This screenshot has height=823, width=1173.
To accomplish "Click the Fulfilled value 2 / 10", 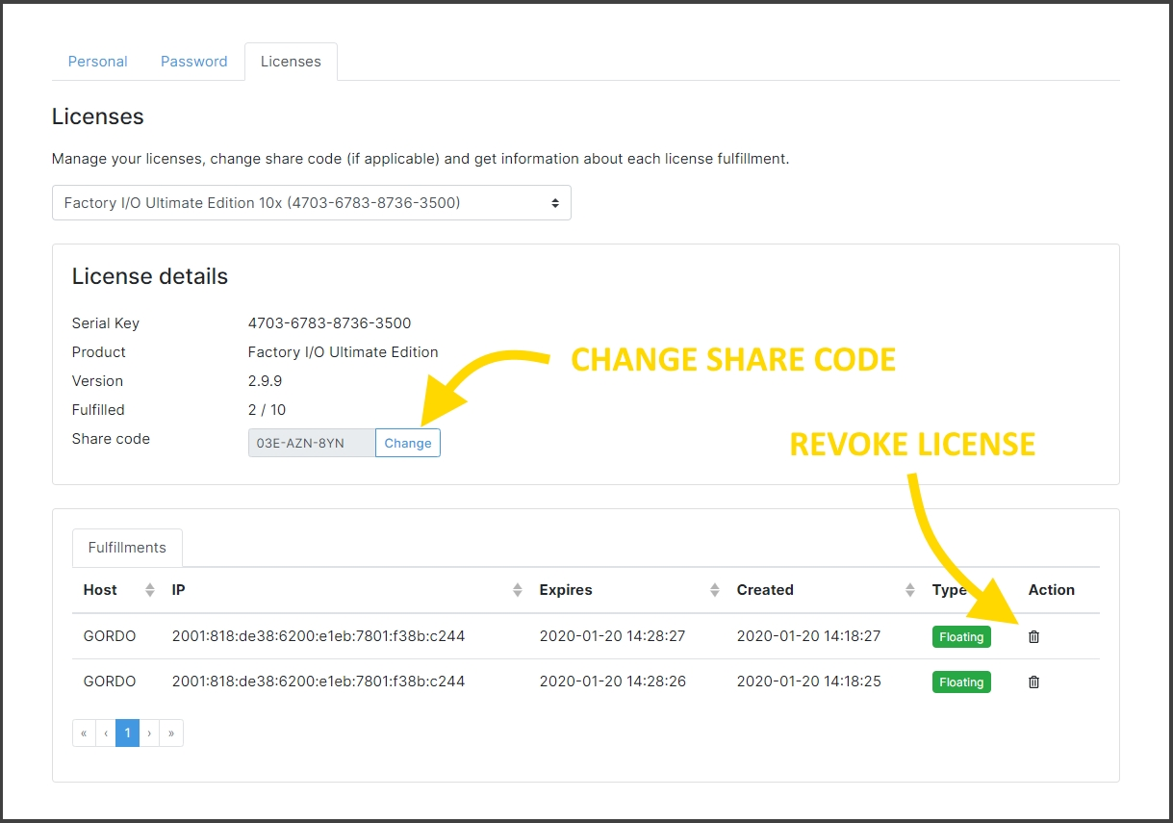I will 267,410.
